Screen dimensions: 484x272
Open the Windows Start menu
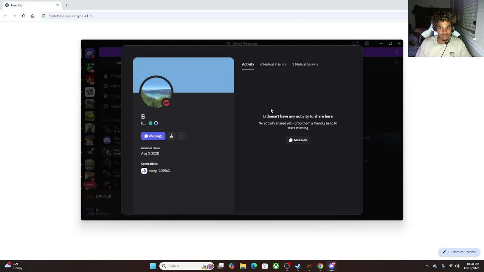(153, 266)
